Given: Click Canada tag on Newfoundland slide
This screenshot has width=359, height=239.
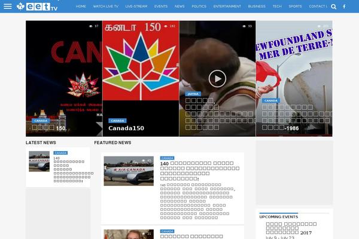Looking at the screenshot, I should coord(271,100).
